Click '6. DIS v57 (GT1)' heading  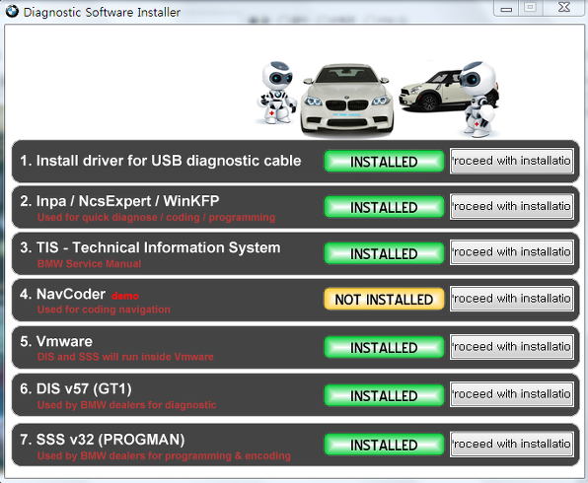pyautogui.click(x=76, y=389)
